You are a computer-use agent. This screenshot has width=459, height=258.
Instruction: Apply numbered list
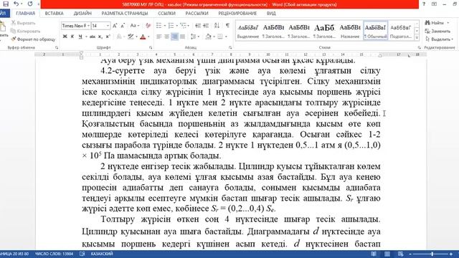tap(171, 26)
